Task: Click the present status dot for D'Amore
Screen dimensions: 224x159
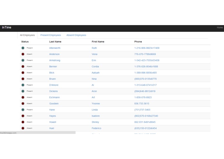Action: (x=23, y=85)
